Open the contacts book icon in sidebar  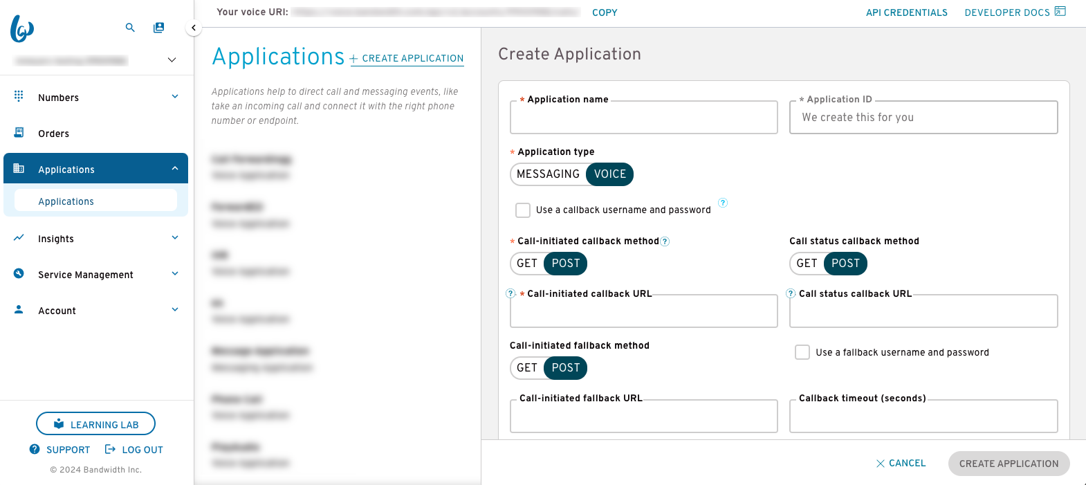coord(159,28)
